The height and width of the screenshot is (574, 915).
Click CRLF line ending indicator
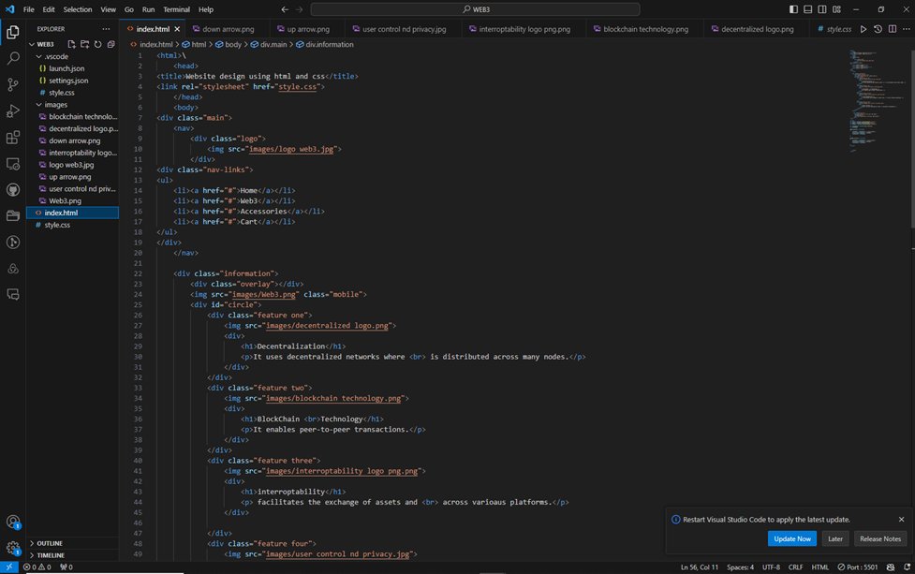[795, 567]
